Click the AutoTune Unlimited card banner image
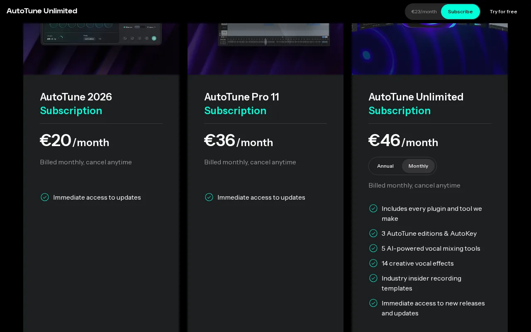This screenshot has height=332, width=531. [430, 49]
